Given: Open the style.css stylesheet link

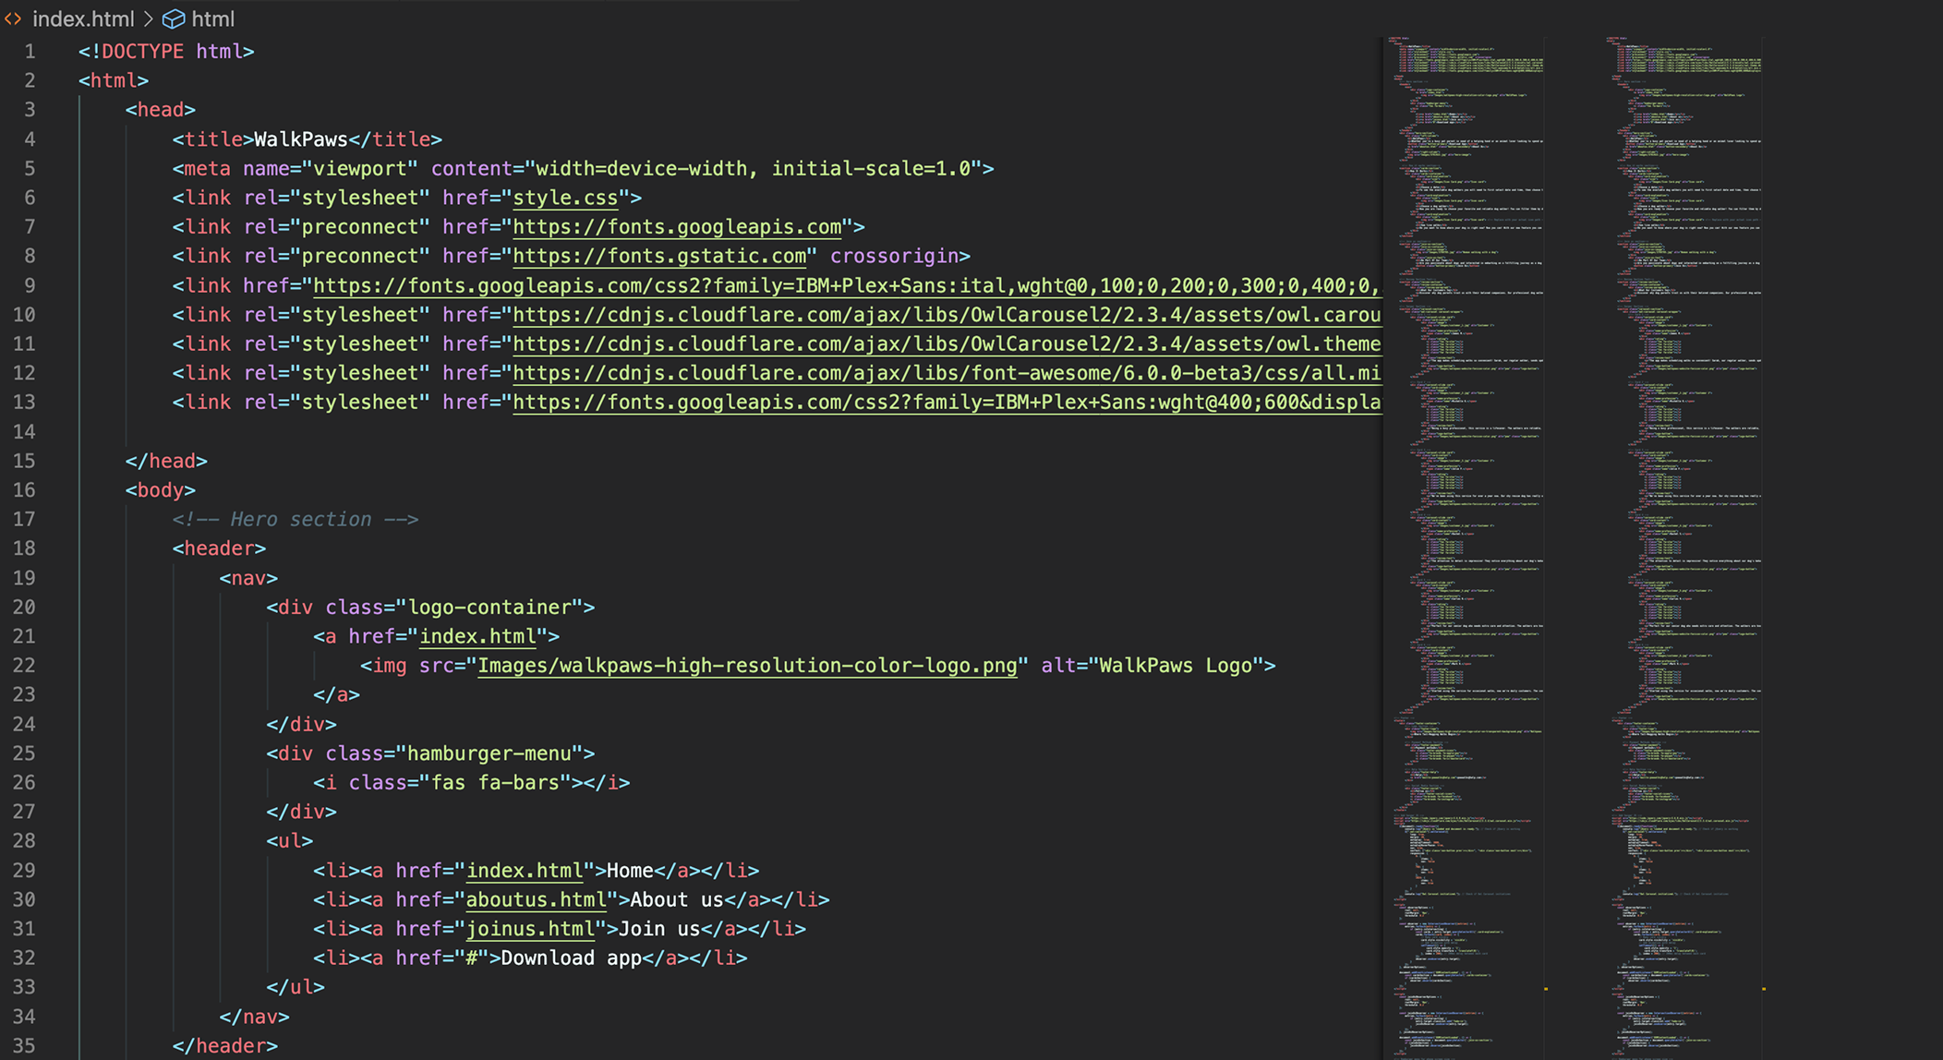Looking at the screenshot, I should coord(564,198).
